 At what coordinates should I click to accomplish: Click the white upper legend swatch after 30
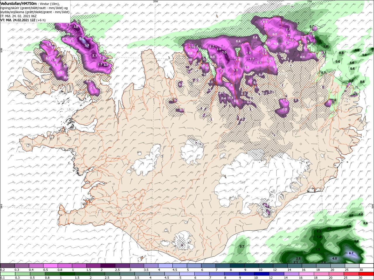(366, 266)
